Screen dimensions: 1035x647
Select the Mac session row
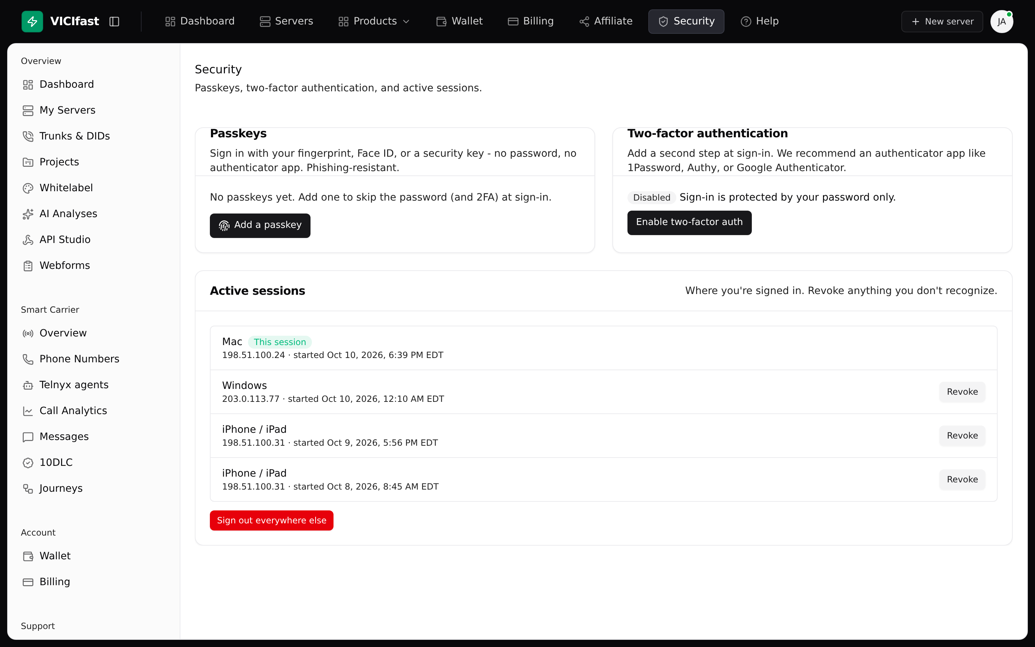(603, 348)
